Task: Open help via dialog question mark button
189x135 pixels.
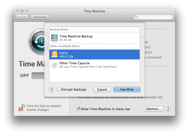Action: (x=52, y=89)
